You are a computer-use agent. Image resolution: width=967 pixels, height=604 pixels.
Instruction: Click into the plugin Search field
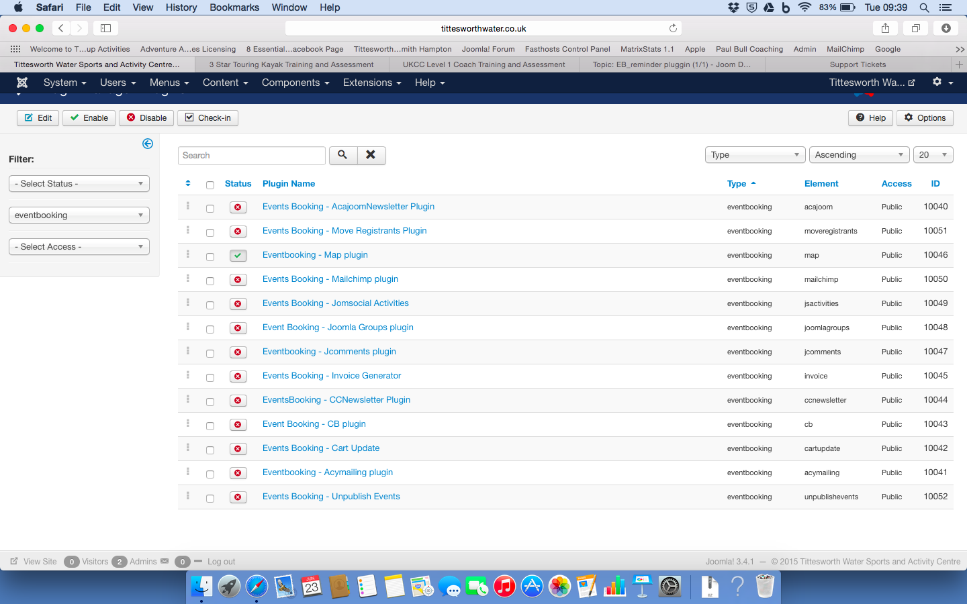pyautogui.click(x=251, y=156)
